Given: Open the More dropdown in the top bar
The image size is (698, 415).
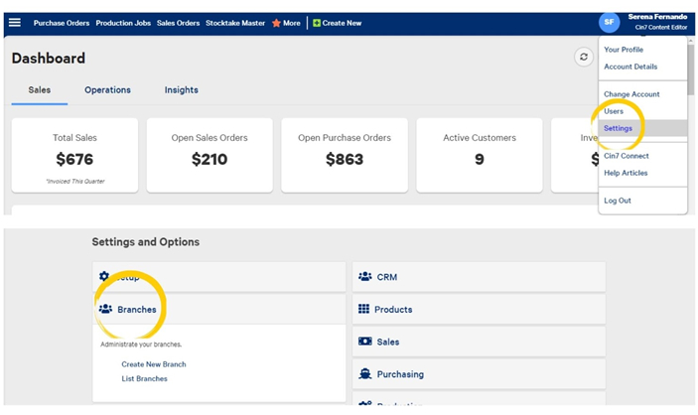Looking at the screenshot, I should coord(291,23).
